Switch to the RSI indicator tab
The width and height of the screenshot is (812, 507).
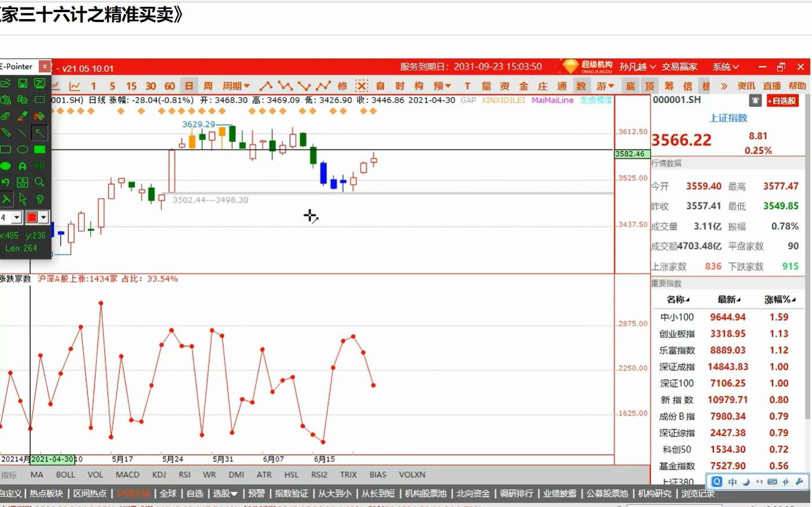tap(184, 475)
